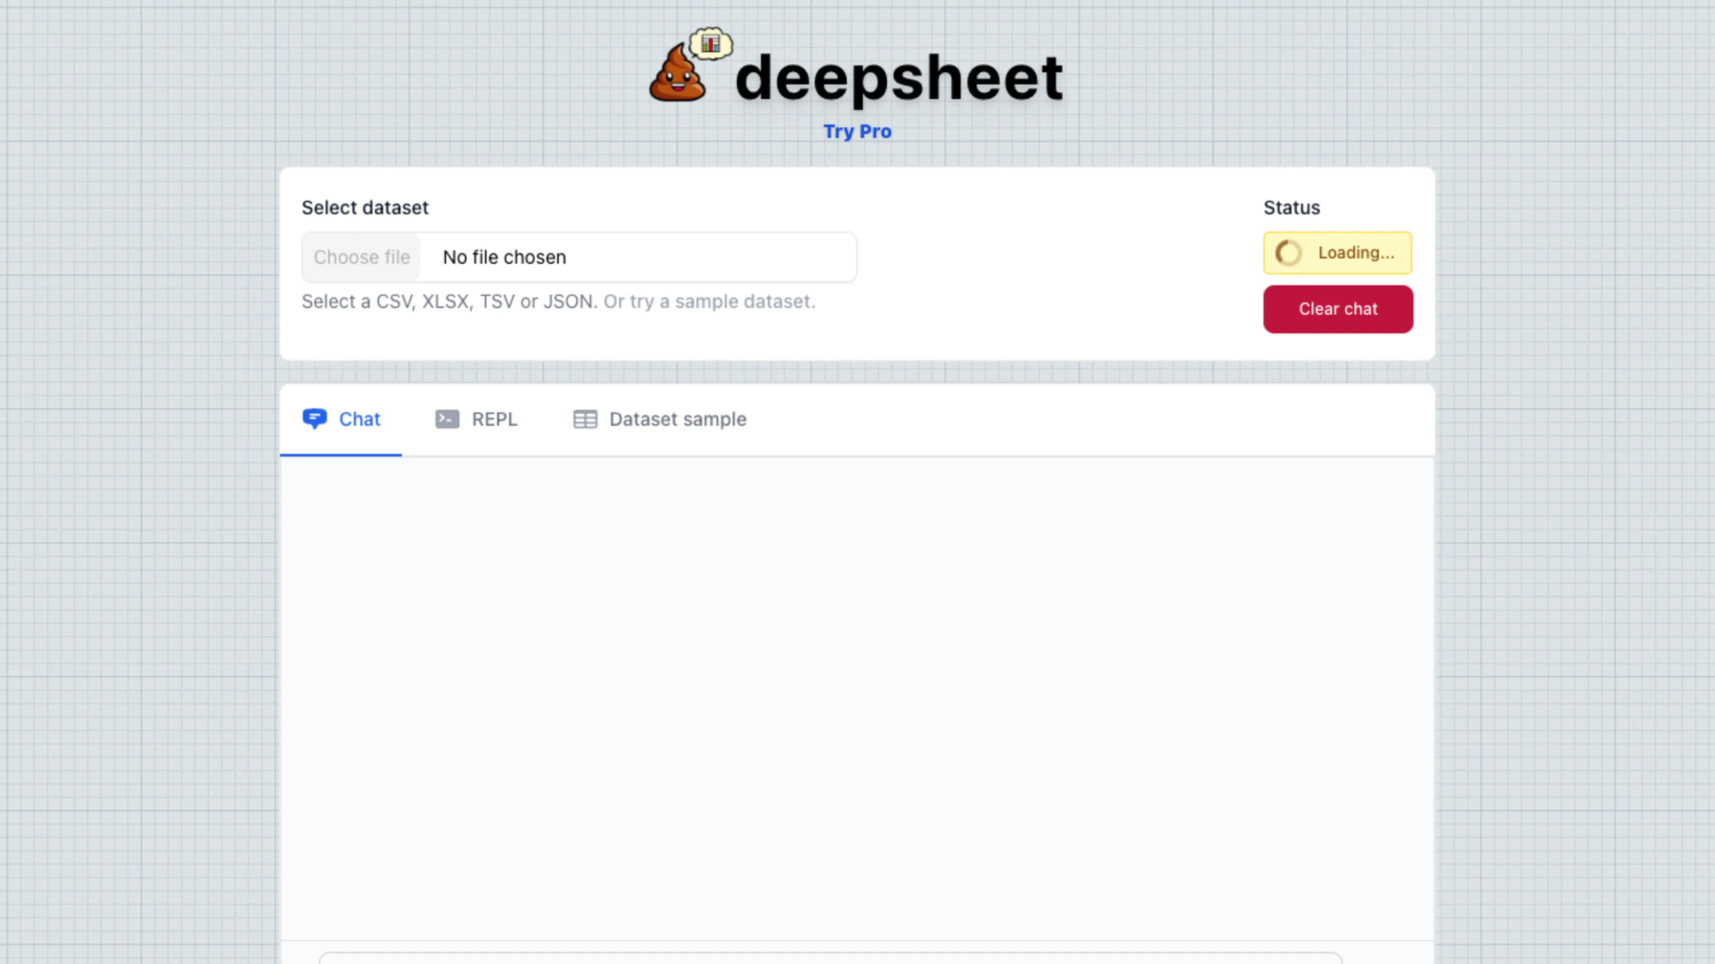Open Try Pro
Image resolution: width=1715 pixels, height=964 pixels.
[x=857, y=131]
